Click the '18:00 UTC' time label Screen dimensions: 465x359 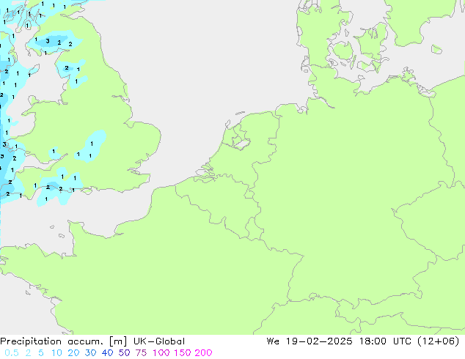385,341
